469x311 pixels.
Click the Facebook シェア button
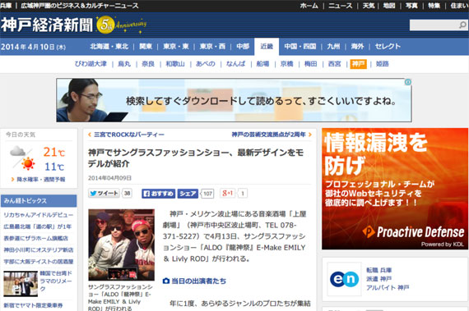(188, 194)
